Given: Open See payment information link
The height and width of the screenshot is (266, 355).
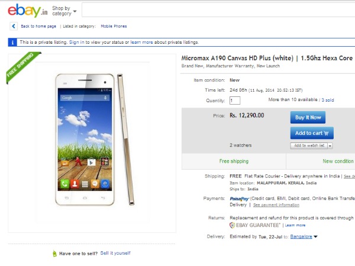Looking at the screenshot, I should click(276, 205).
